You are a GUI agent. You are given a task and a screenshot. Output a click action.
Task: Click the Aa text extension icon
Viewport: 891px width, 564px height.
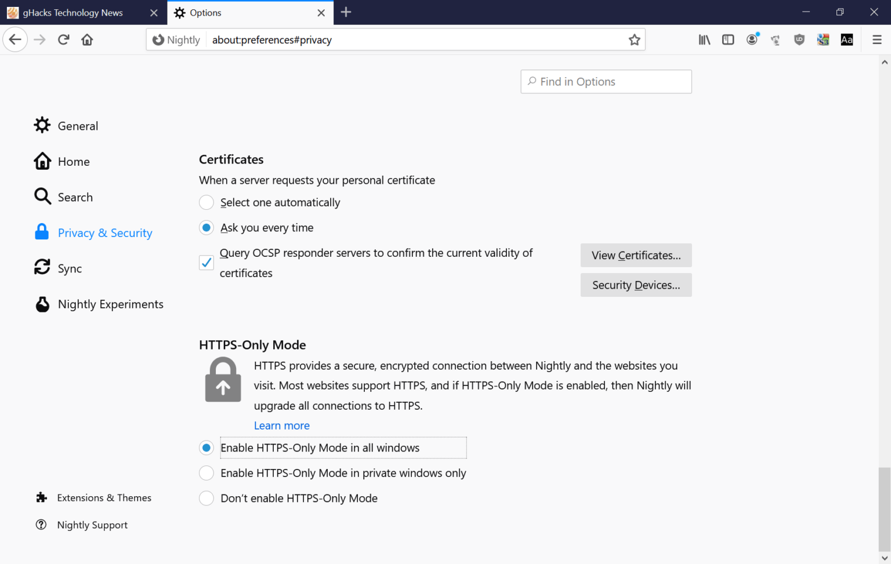pos(846,39)
